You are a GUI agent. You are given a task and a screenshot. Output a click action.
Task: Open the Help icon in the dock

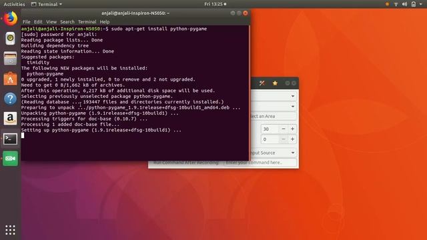coord(11,99)
